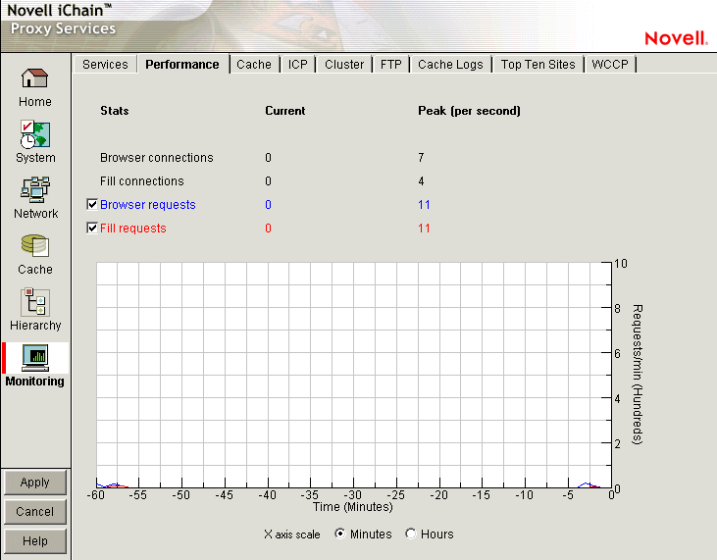Uncheck the Fill requests checkbox
Image resolution: width=717 pixels, height=560 pixels.
(92, 228)
